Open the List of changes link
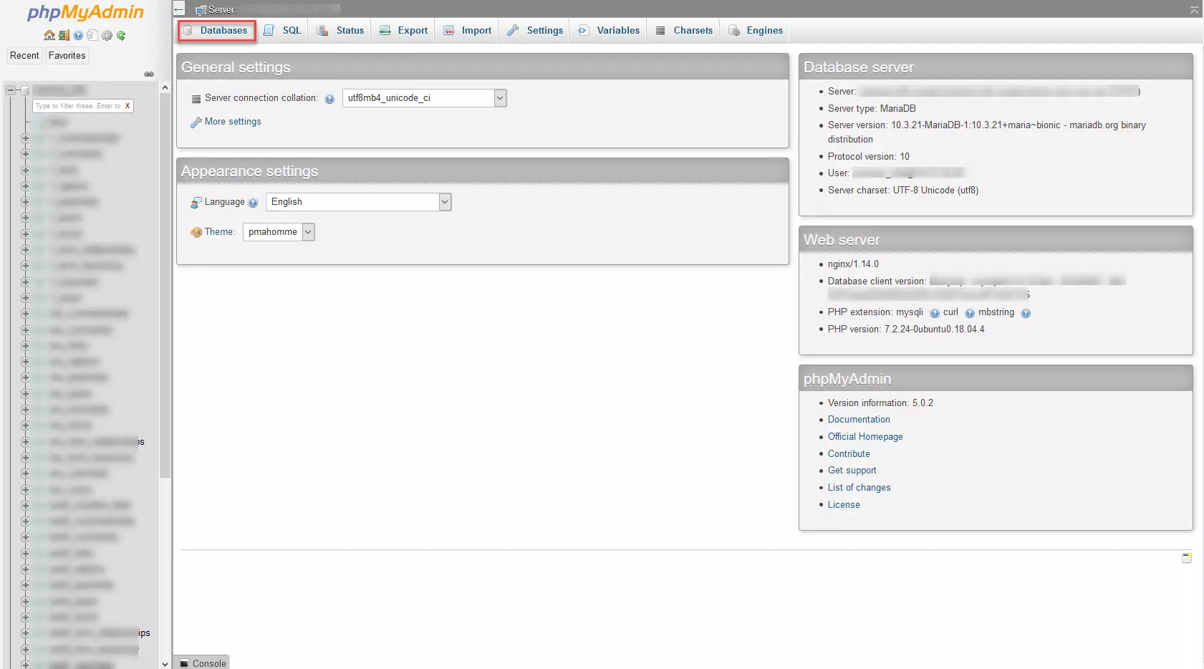Viewport: 1204px width, 669px height. click(859, 488)
